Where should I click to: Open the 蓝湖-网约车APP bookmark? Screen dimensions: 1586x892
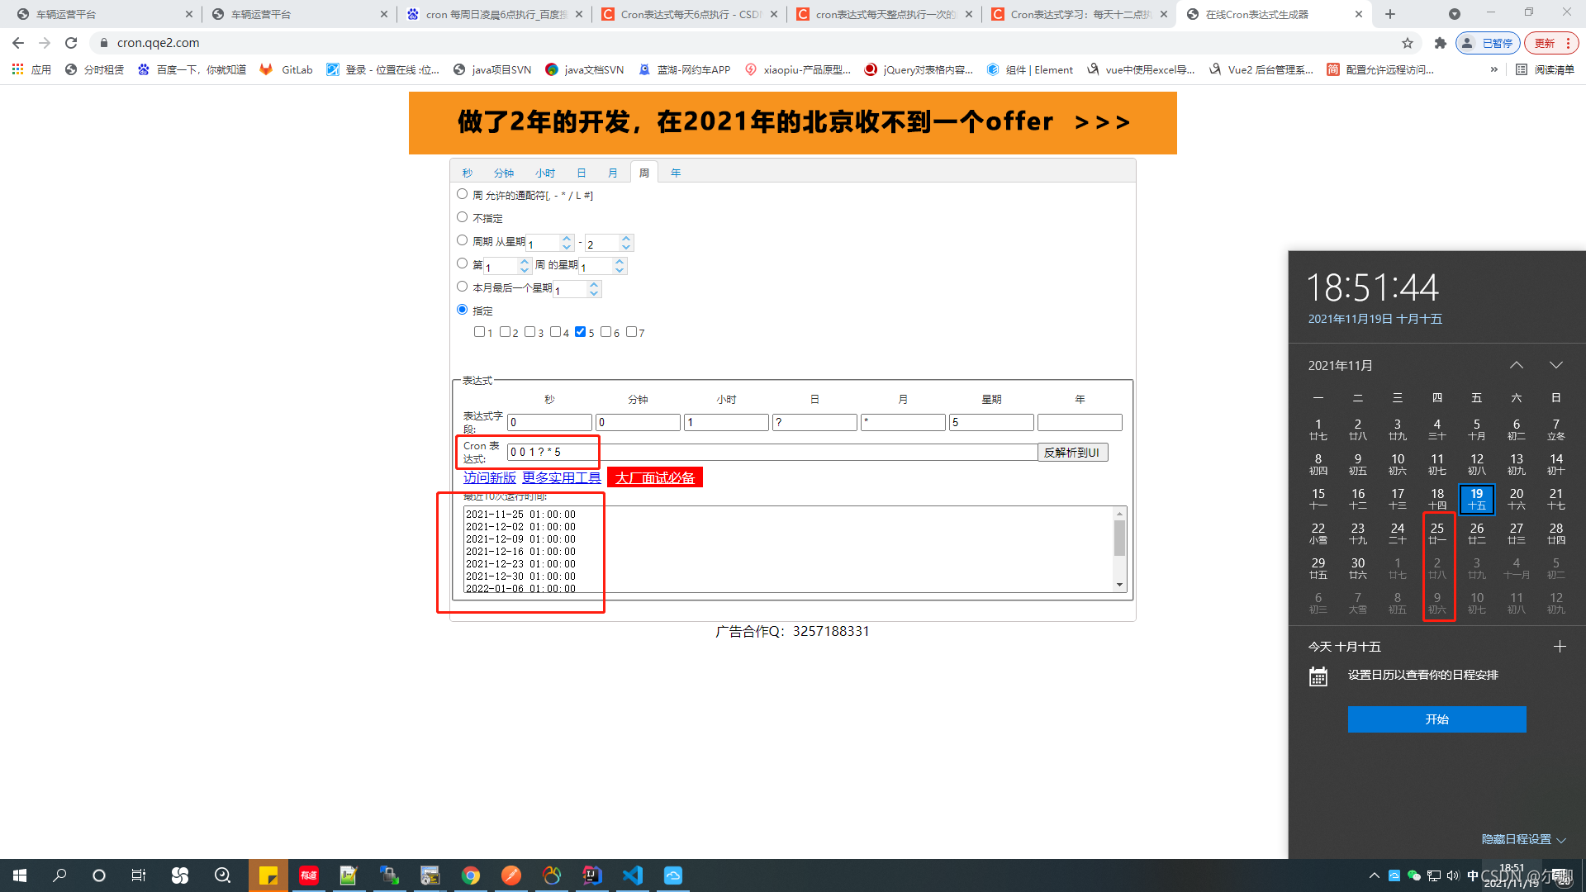(684, 69)
